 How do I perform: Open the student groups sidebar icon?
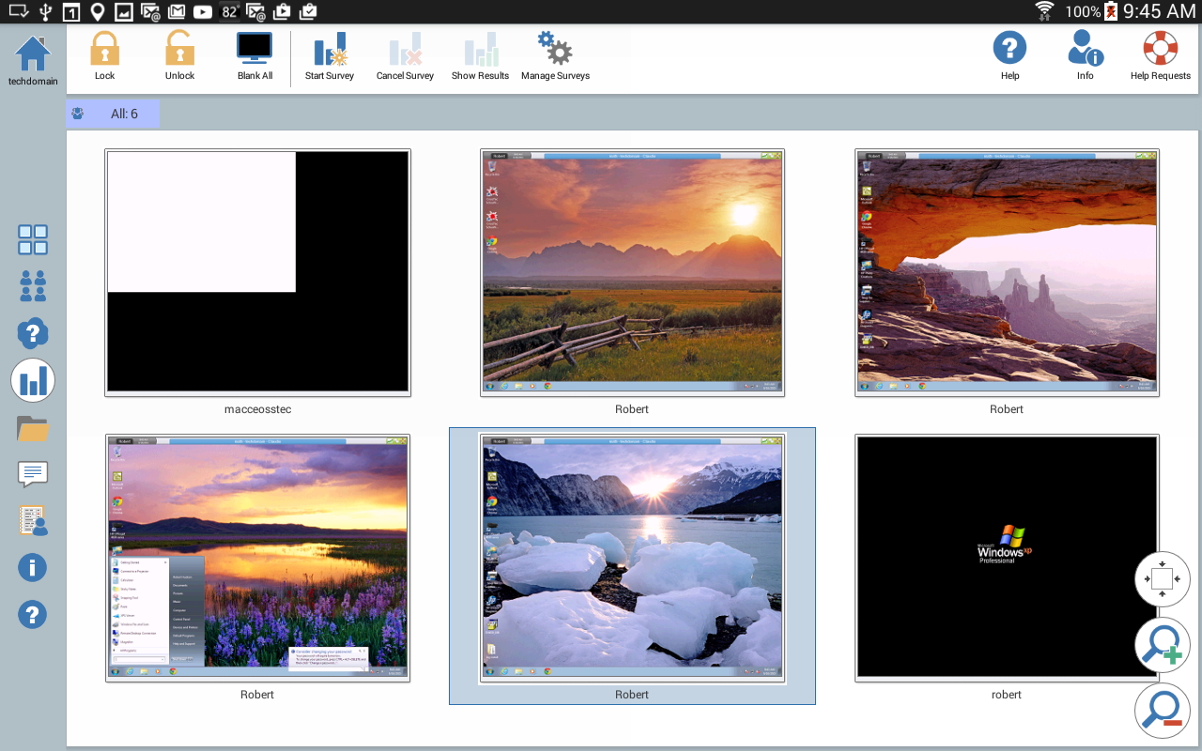[33, 286]
